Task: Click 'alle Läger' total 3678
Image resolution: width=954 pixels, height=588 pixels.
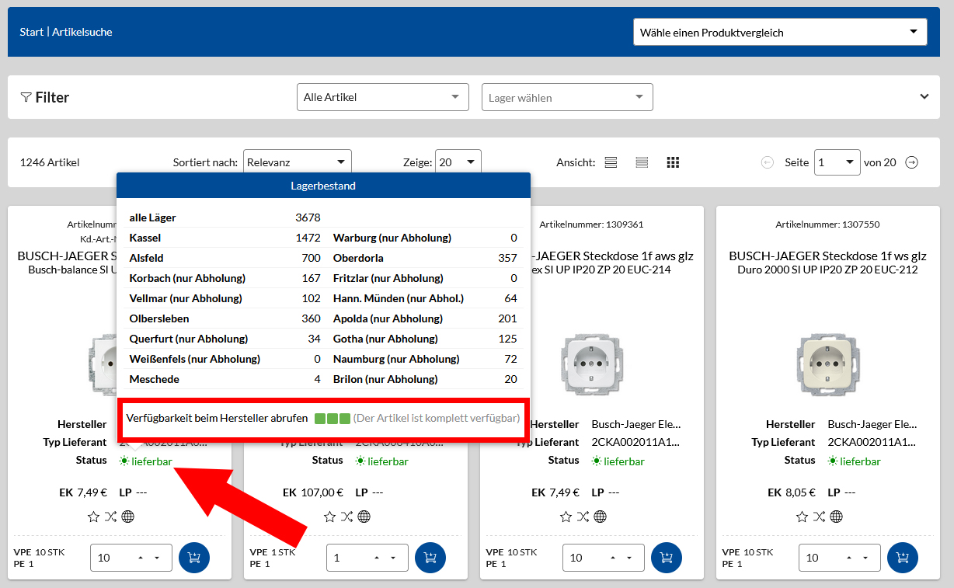Action: pos(308,217)
